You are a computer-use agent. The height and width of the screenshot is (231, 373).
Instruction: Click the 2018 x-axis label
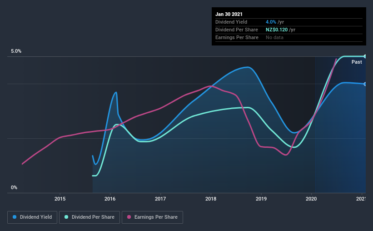211,199
